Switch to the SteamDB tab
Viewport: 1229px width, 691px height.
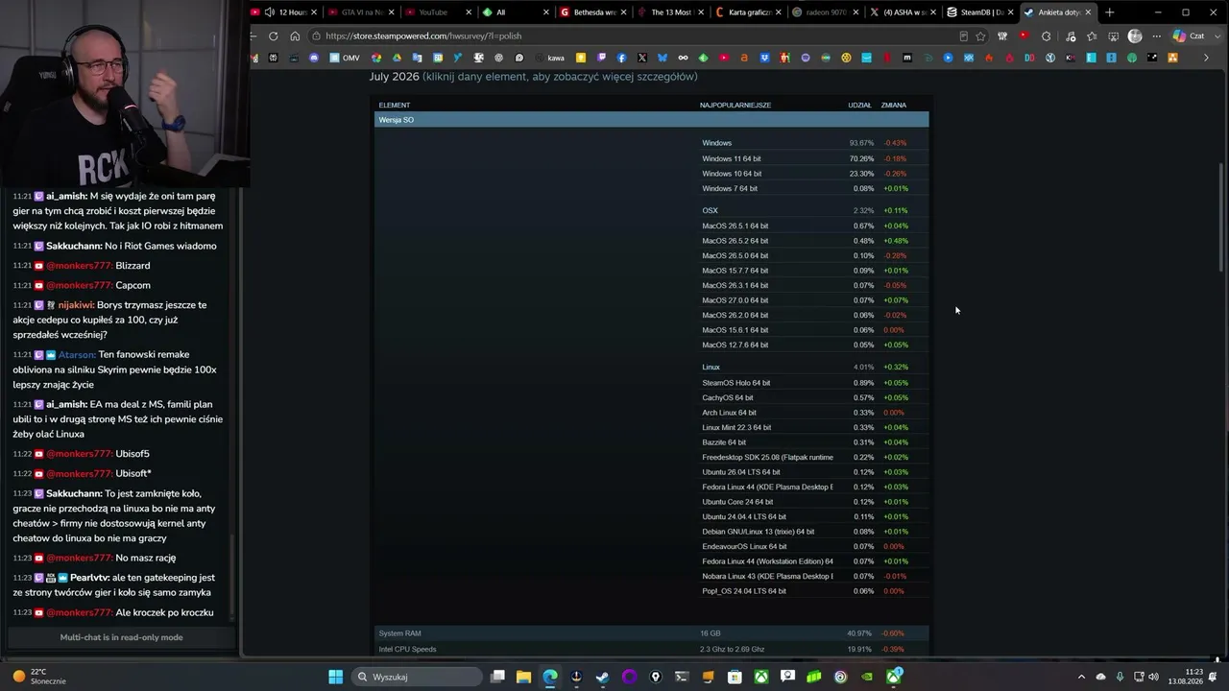[977, 12]
